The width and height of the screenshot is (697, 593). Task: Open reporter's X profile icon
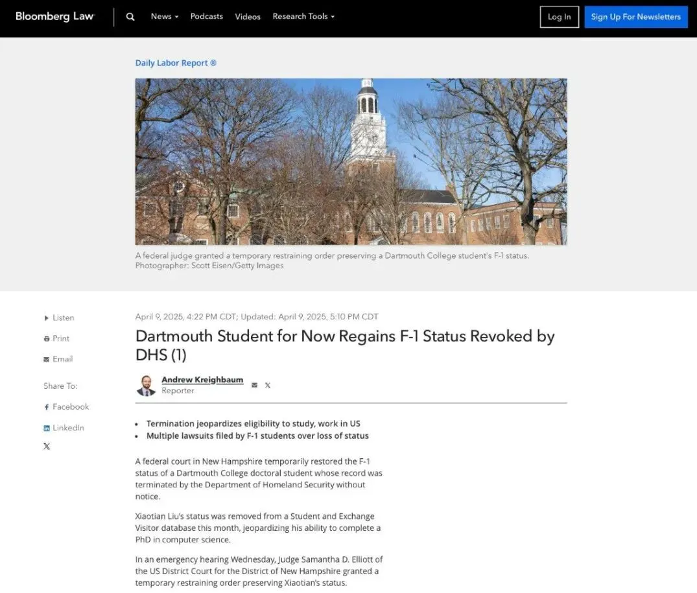pos(268,385)
